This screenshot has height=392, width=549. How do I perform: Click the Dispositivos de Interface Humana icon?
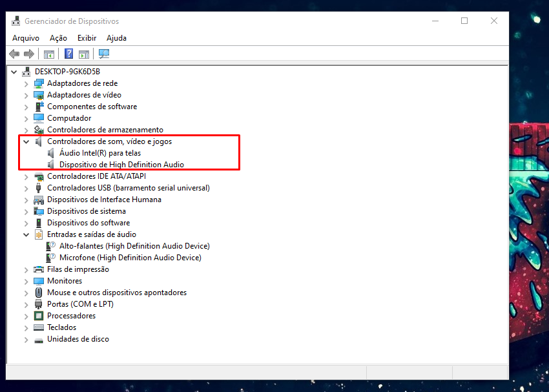pos(39,200)
